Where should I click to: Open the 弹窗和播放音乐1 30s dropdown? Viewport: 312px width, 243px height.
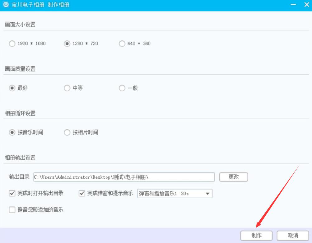tap(175, 194)
